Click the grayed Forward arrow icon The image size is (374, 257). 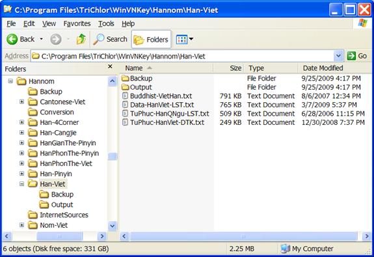(56, 39)
